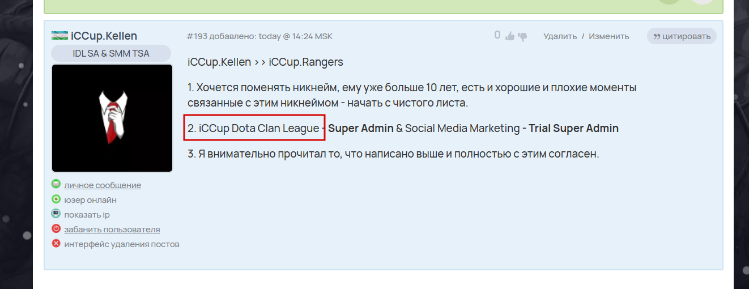Screen dimensions: 749x289
Task: Click the show IP monitor icon
Action: point(56,214)
